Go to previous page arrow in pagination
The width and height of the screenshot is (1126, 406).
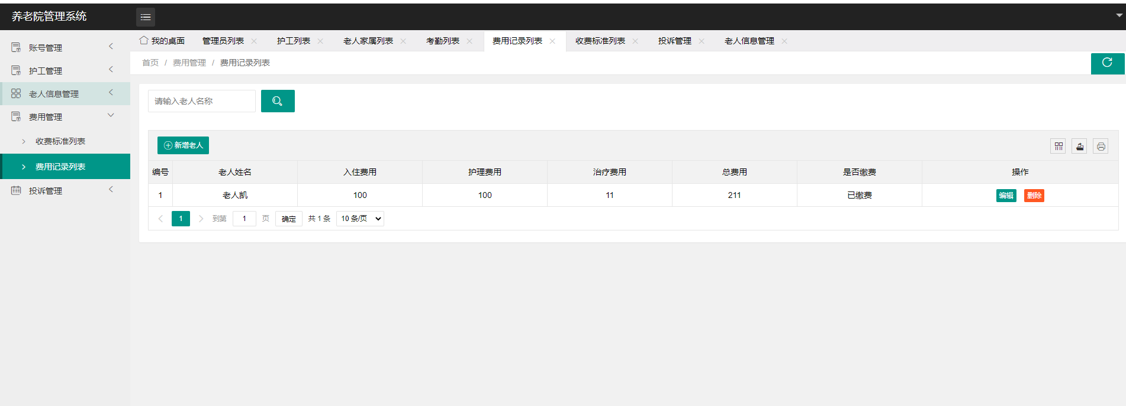[160, 219]
